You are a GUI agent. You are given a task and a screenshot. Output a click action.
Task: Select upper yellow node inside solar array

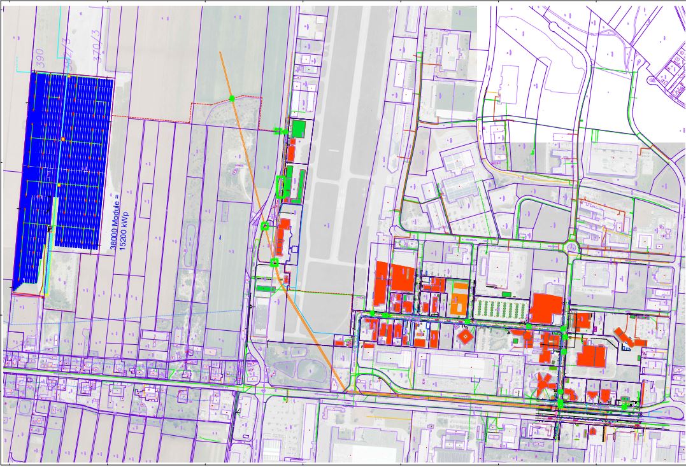pos(63,139)
